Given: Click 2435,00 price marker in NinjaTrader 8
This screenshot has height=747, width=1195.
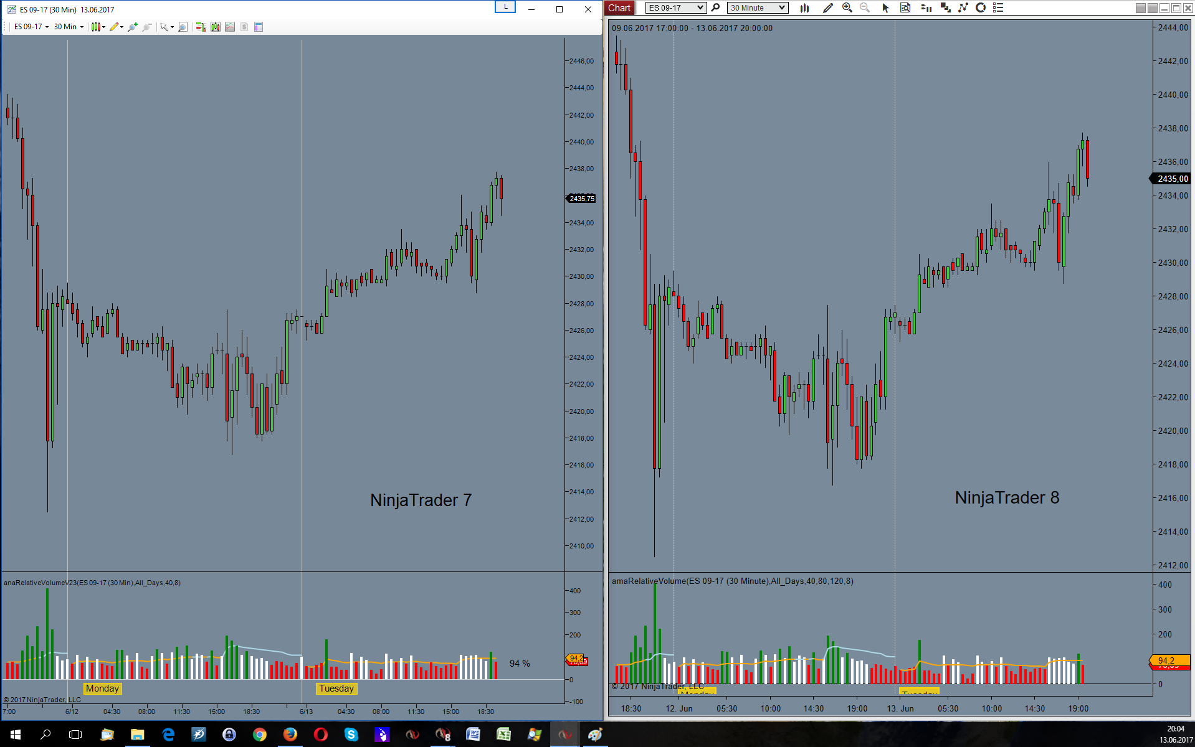Looking at the screenshot, I should (x=1171, y=179).
